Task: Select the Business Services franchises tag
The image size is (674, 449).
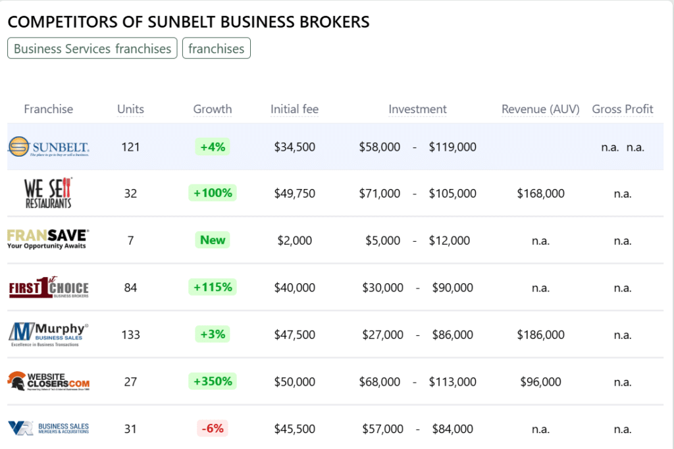Action: click(x=92, y=48)
